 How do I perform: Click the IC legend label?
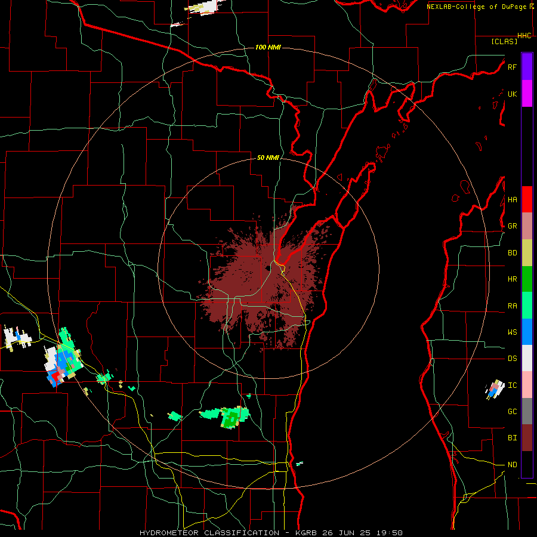click(x=512, y=385)
